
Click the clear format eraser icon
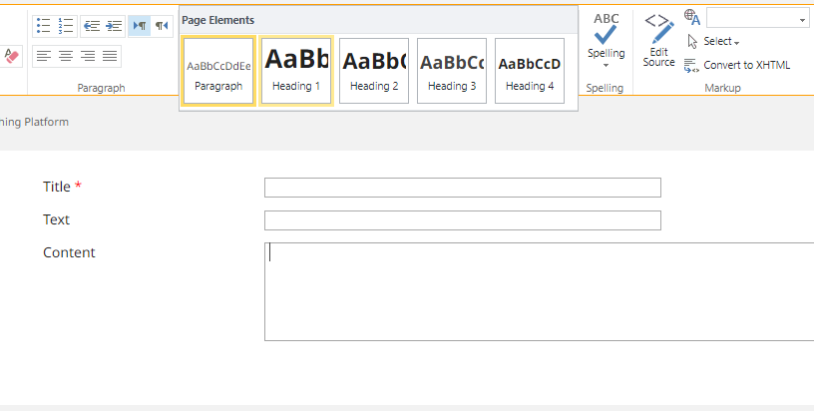tap(11, 56)
